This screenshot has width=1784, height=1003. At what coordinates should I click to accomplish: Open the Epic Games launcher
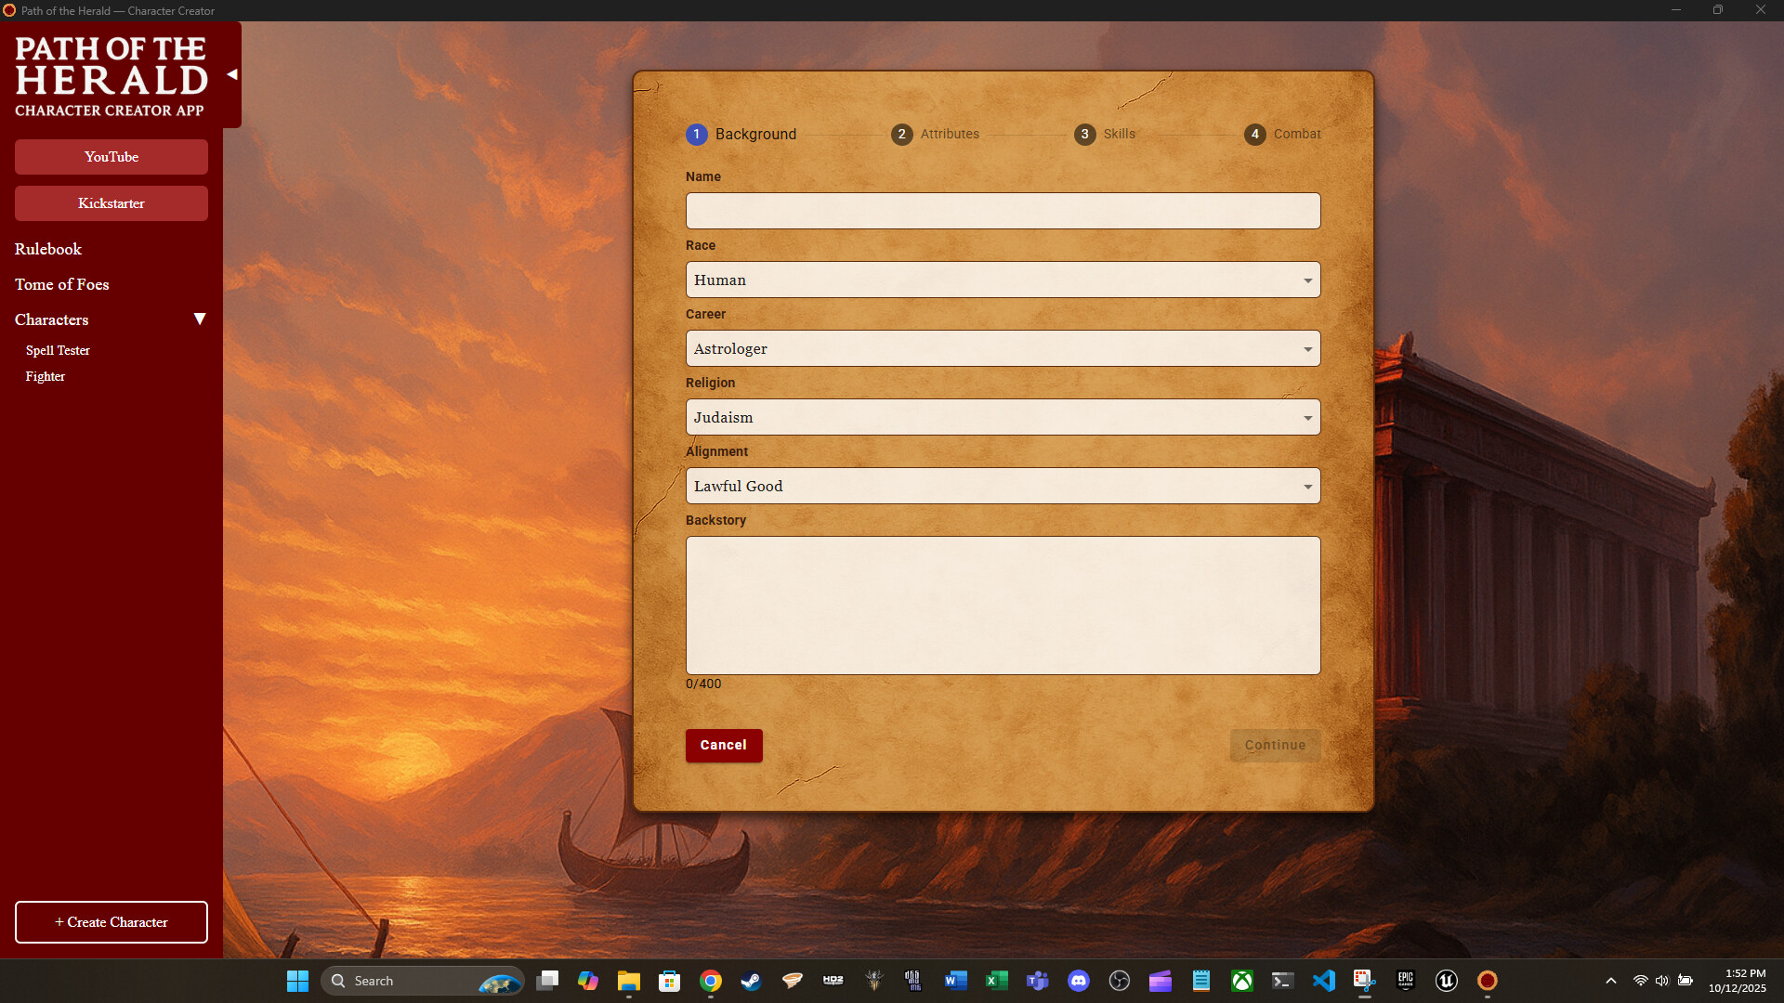(1405, 981)
